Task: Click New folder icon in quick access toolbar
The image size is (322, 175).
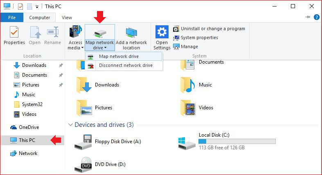Action: [29, 7]
